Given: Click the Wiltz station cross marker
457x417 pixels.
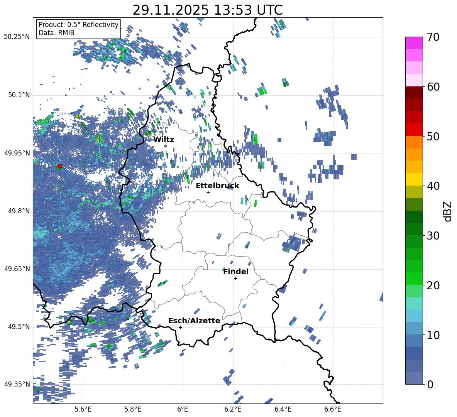Looking at the screenshot, I should [166, 146].
